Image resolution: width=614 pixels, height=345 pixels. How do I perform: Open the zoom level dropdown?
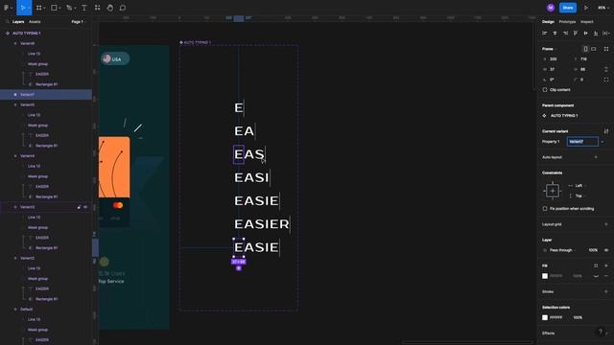(x=602, y=8)
